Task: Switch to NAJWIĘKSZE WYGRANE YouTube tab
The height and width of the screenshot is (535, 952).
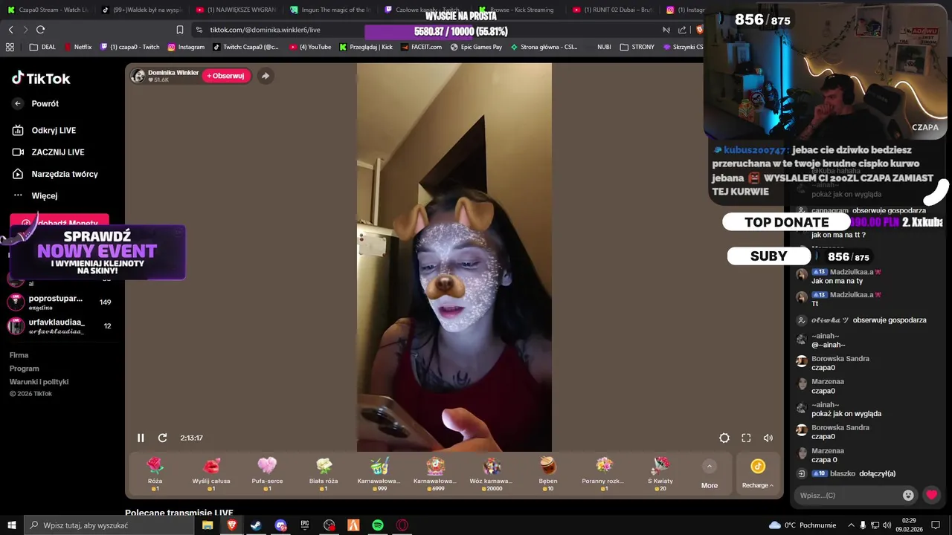Action: click(x=236, y=10)
